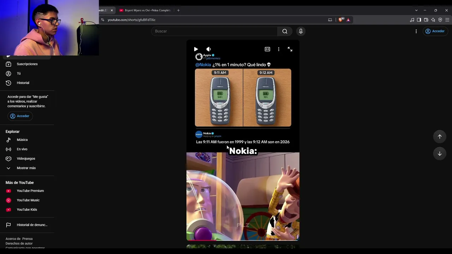Image resolution: width=452 pixels, height=254 pixels.
Task: Open the Brave VPN shield icon
Action: point(440,20)
